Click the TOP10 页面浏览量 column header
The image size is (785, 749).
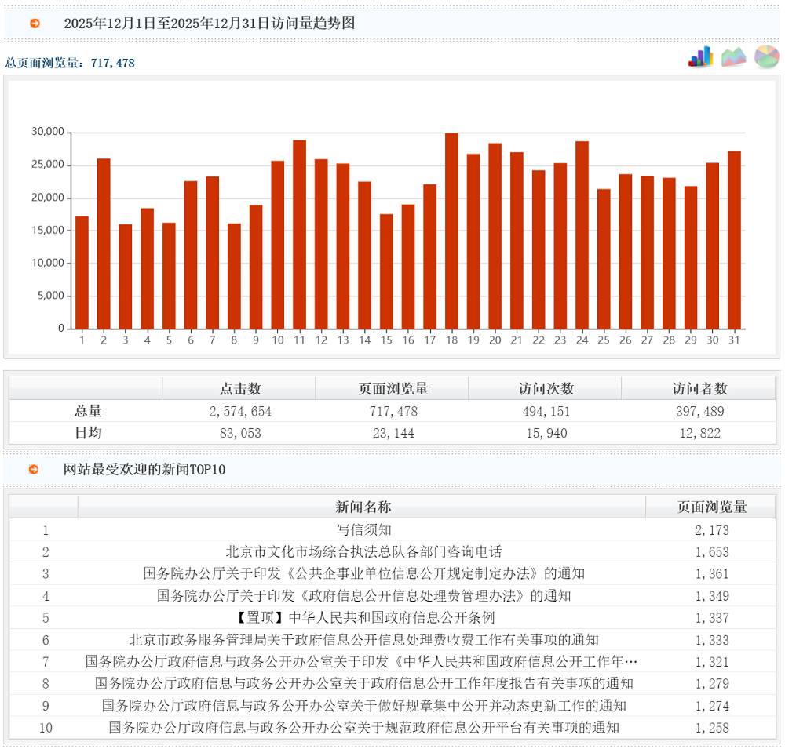pyautogui.click(x=711, y=507)
